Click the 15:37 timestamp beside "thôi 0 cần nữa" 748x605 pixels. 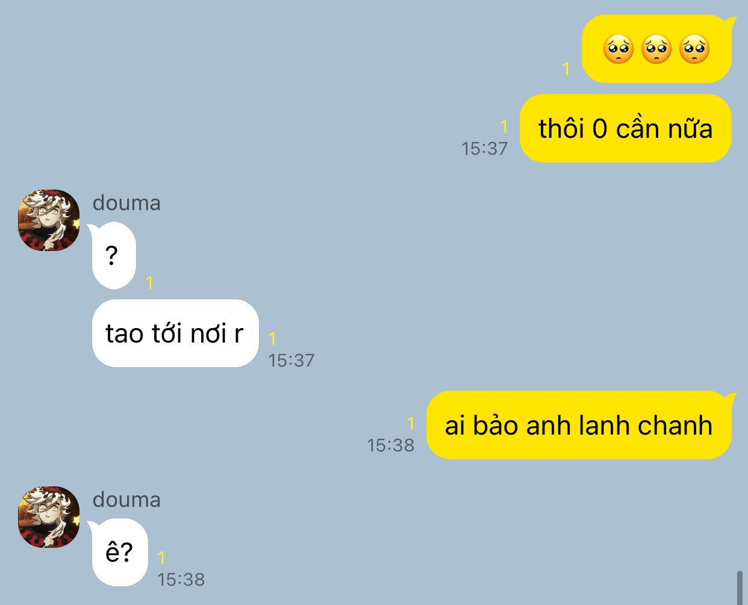pyautogui.click(x=485, y=148)
